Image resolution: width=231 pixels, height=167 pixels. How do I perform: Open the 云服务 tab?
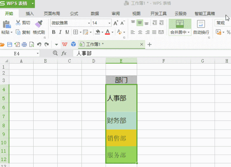pyautogui.click(x=180, y=14)
